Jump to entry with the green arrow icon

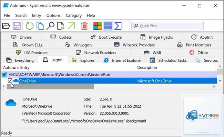tap(71, 26)
